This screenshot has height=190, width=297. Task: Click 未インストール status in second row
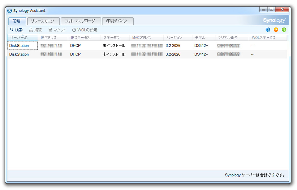pos(114,54)
